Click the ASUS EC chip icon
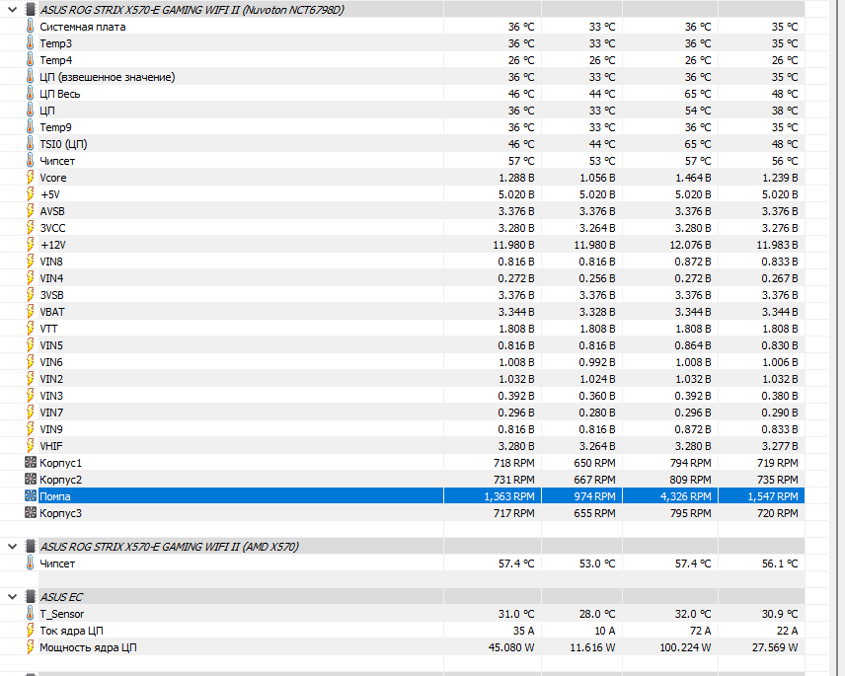The width and height of the screenshot is (845, 676). coord(31,597)
